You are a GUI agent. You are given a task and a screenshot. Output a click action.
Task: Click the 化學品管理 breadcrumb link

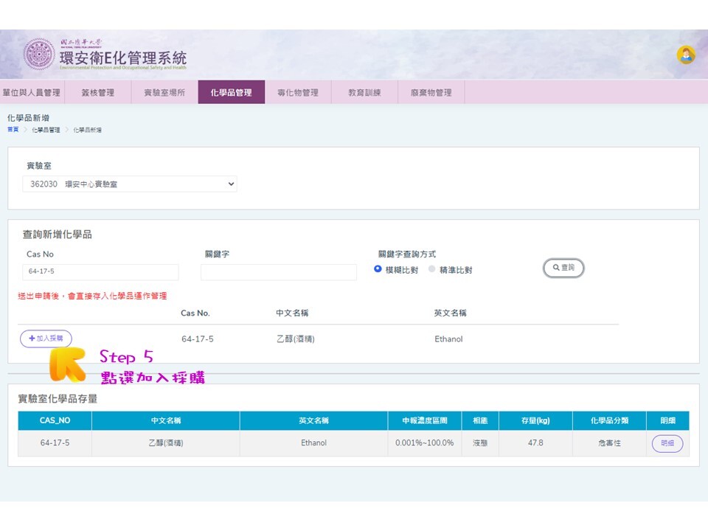pos(46,130)
